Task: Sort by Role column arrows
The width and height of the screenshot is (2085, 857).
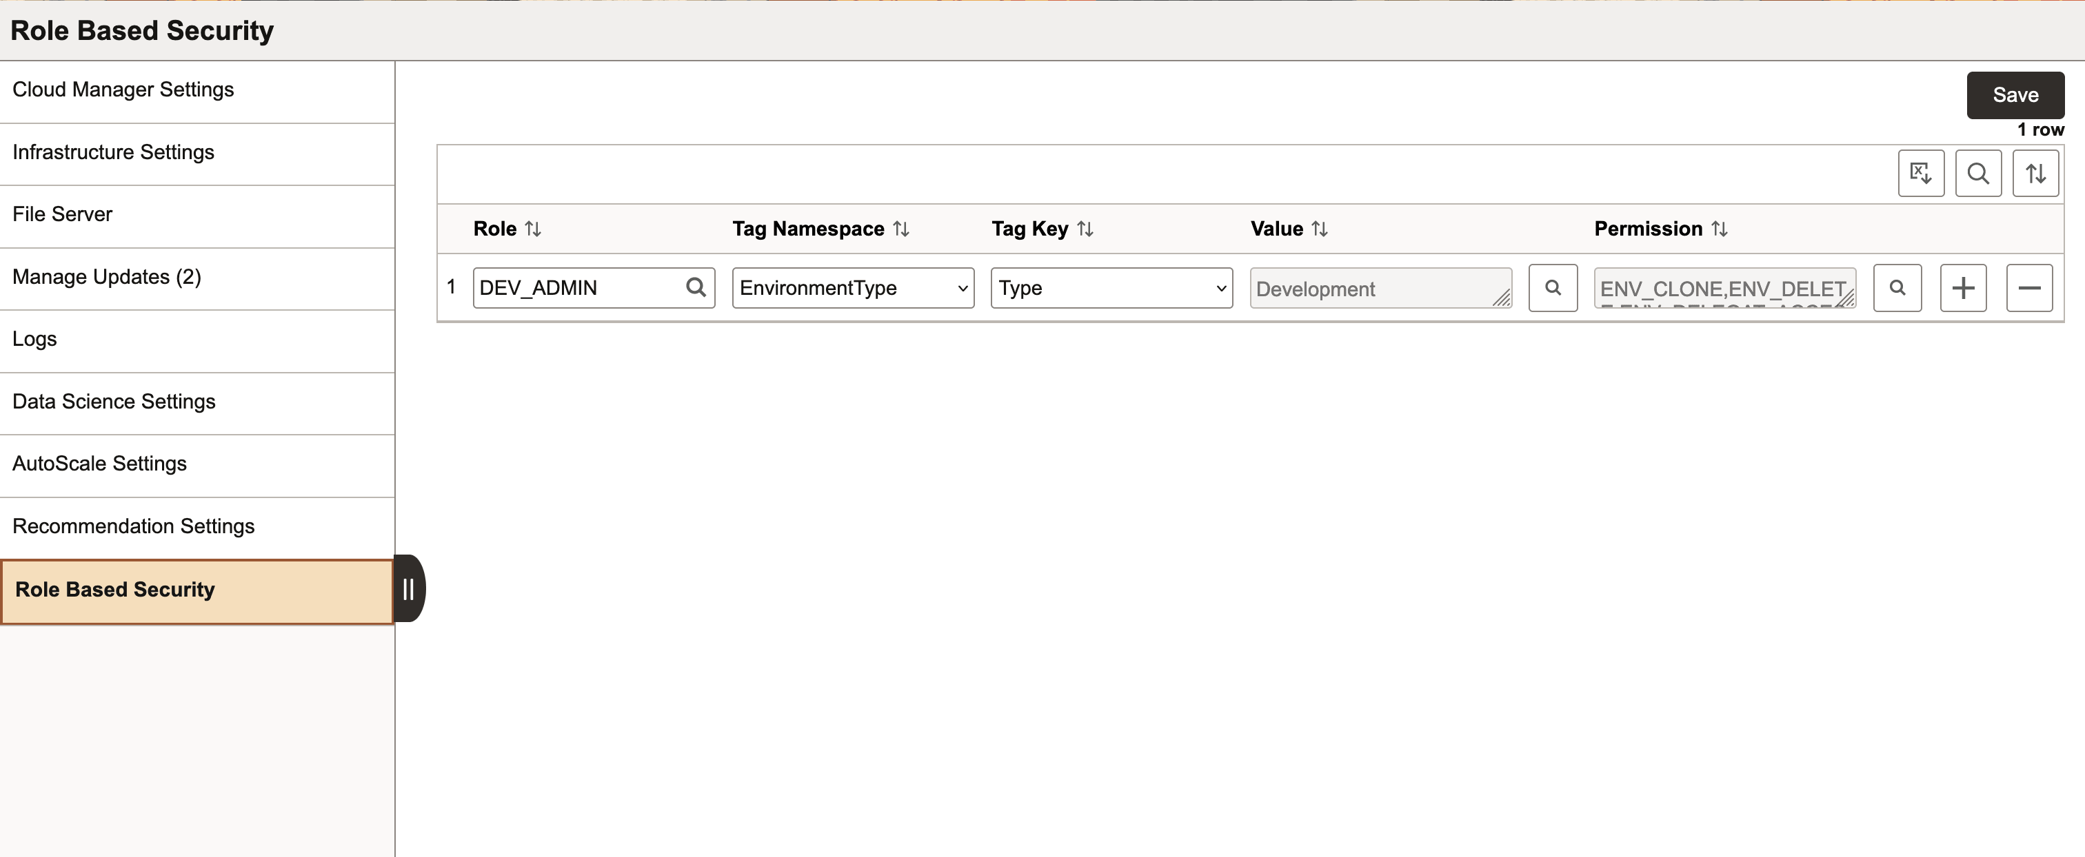Action: [x=532, y=229]
